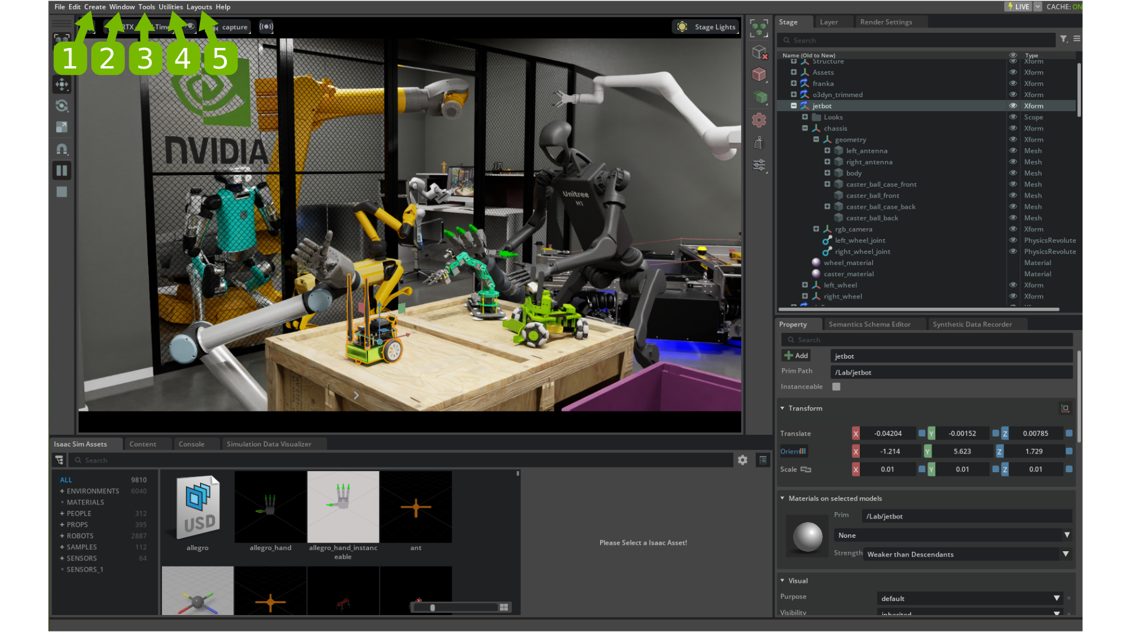Image resolution: width=1123 pixels, height=632 pixels.
Task: Switch to the Render Settings tab
Action: point(886,21)
